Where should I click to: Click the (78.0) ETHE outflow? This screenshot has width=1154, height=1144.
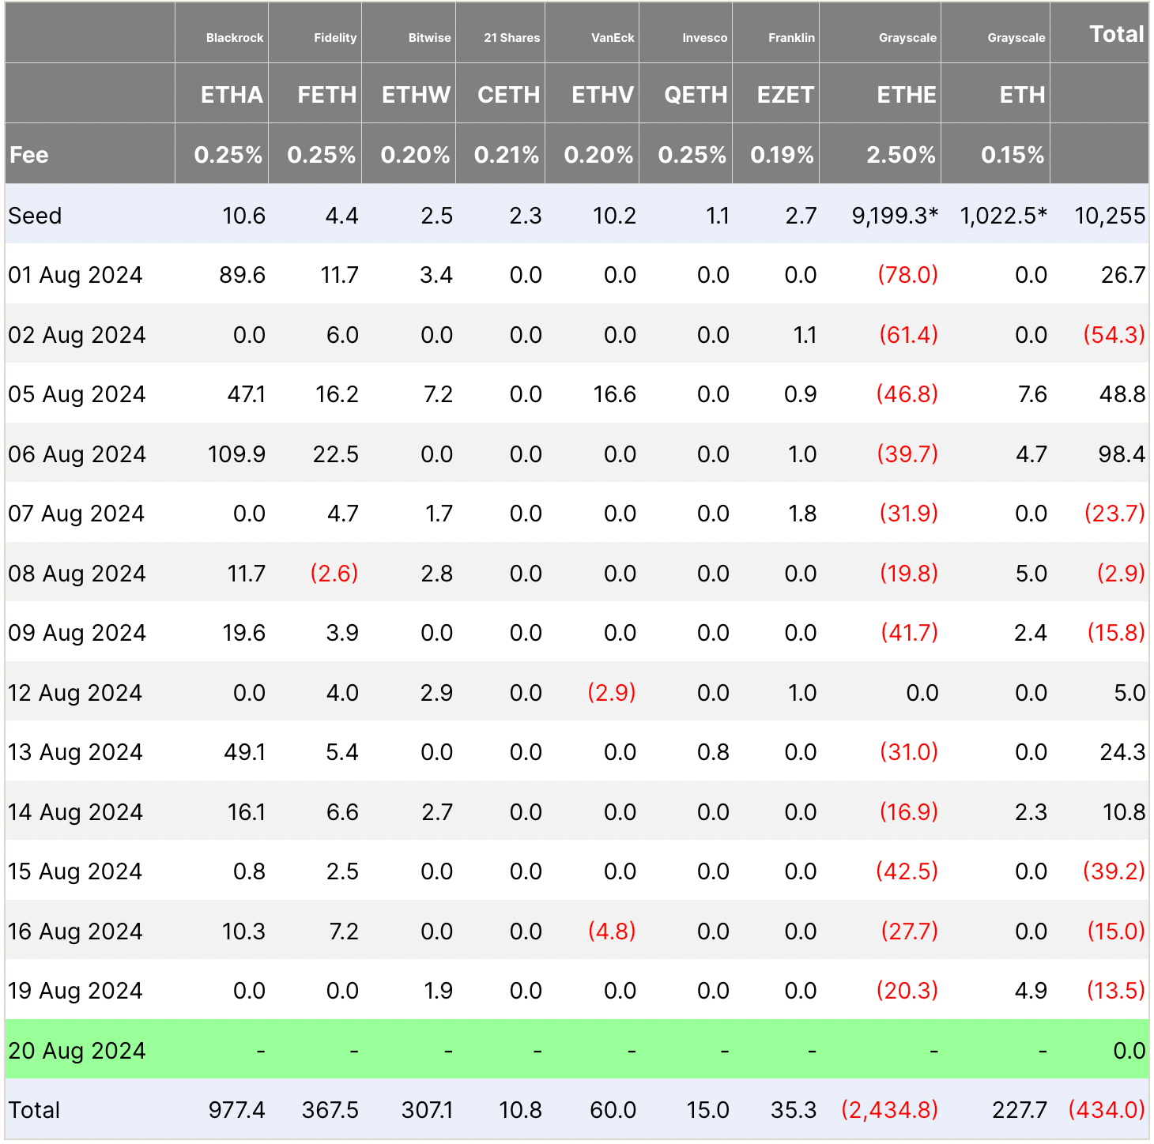(908, 275)
